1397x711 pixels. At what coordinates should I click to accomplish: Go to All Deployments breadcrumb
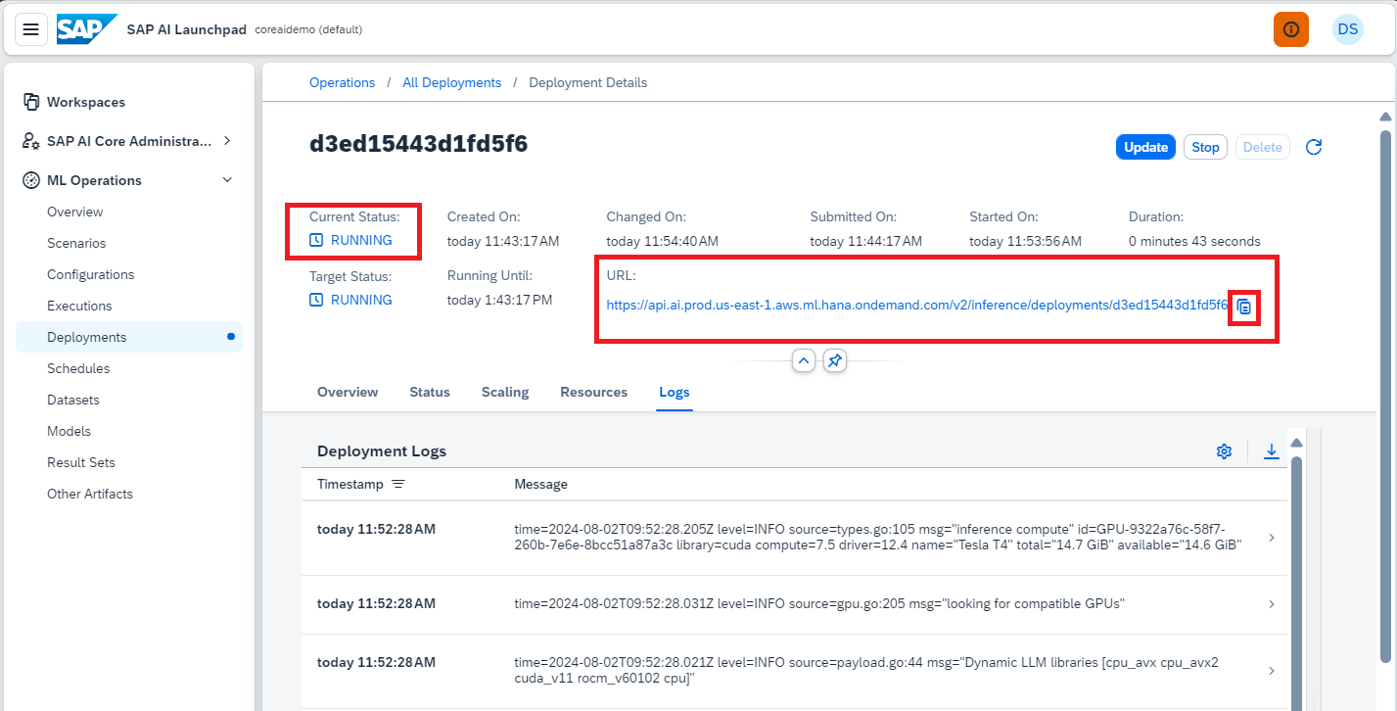pos(452,83)
